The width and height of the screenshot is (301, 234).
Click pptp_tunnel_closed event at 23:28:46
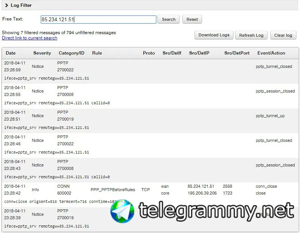pos(274,140)
